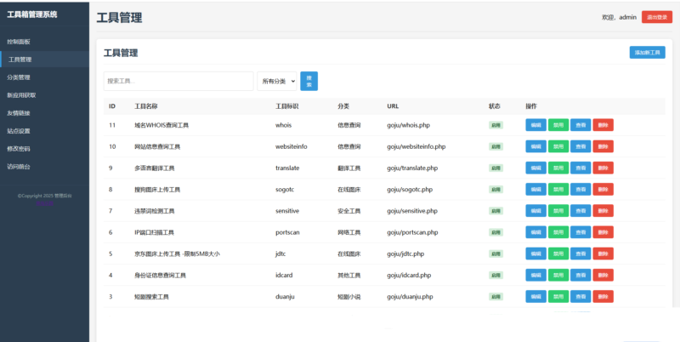Open 新应用获取 in the sidebar
This screenshot has width=680, height=342.
pyautogui.click(x=44, y=95)
